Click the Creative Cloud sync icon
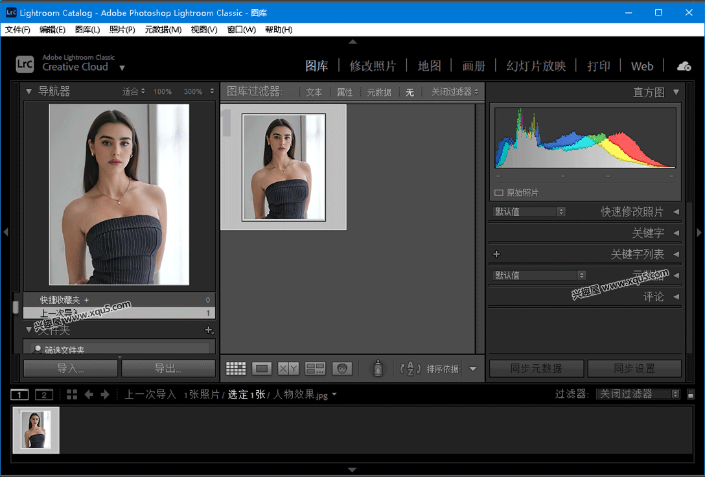The height and width of the screenshot is (477, 705). tap(684, 65)
